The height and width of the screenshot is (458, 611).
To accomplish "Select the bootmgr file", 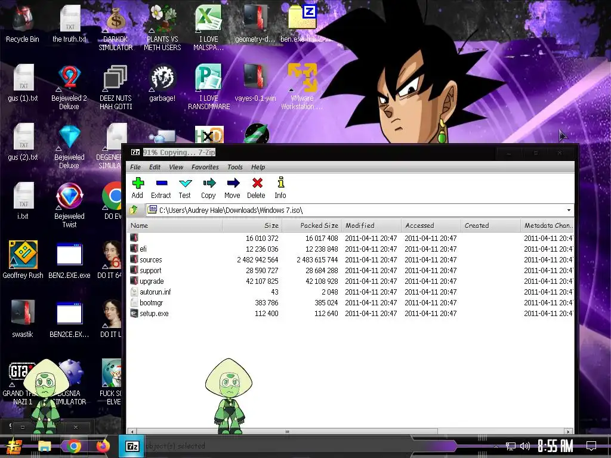I will click(151, 302).
